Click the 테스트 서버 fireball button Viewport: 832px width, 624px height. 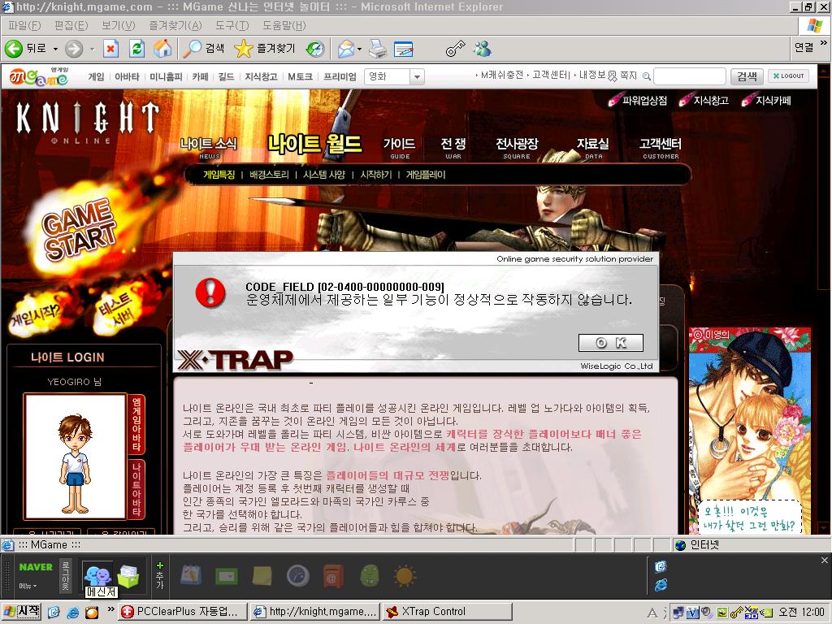click(115, 311)
